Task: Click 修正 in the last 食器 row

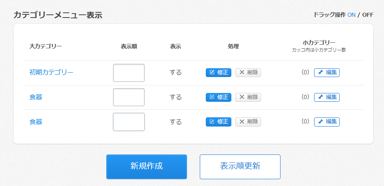Action: [219, 122]
